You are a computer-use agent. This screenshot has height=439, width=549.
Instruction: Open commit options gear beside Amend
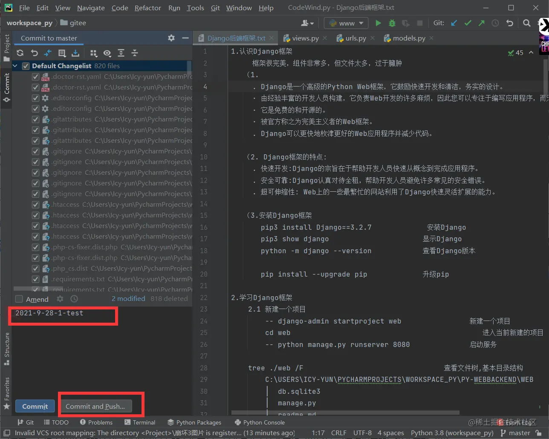point(60,299)
